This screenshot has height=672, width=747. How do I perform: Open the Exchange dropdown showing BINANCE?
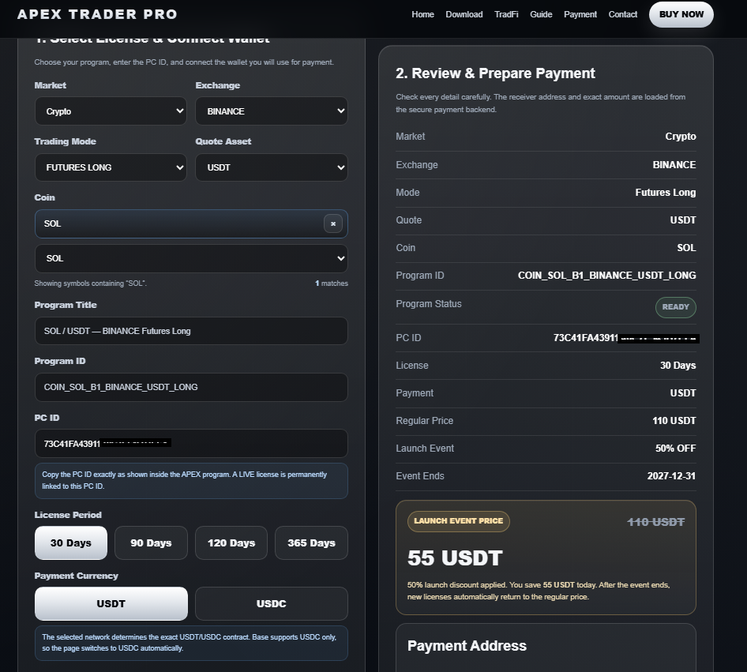[x=272, y=111]
